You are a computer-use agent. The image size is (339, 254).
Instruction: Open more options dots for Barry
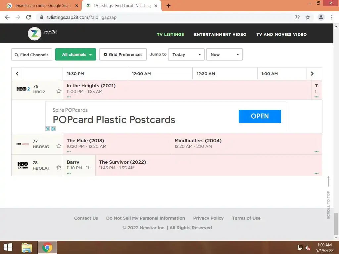click(x=69, y=173)
